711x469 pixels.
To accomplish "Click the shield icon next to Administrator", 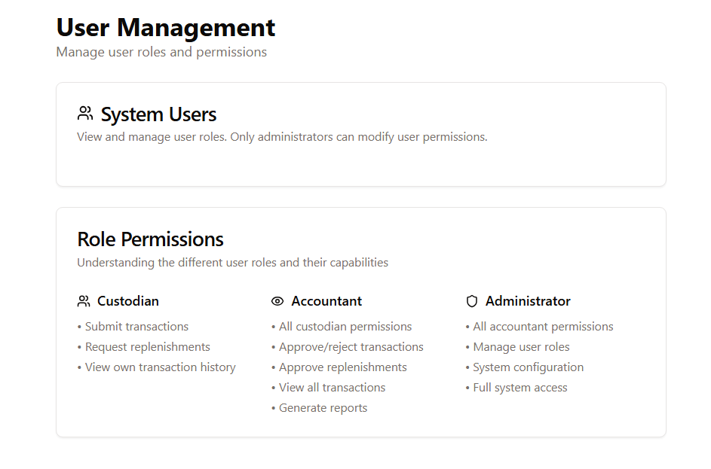I will pos(472,301).
